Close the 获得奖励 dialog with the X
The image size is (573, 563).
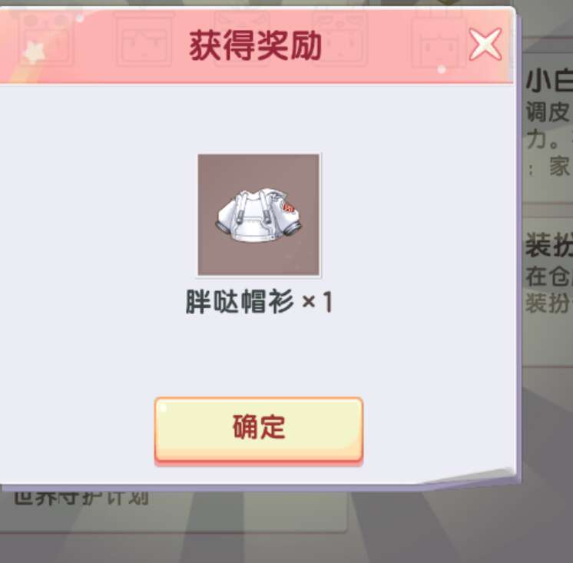coord(485,44)
